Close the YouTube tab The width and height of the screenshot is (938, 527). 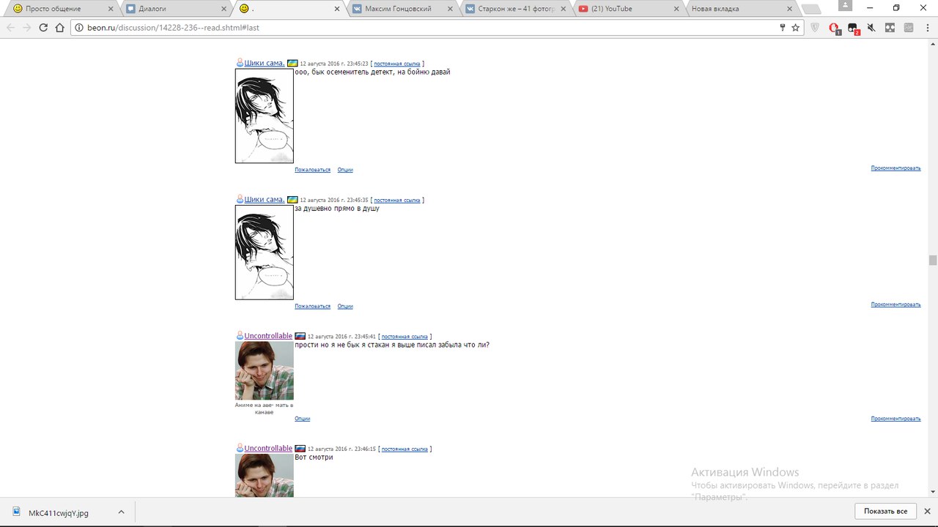[676, 9]
